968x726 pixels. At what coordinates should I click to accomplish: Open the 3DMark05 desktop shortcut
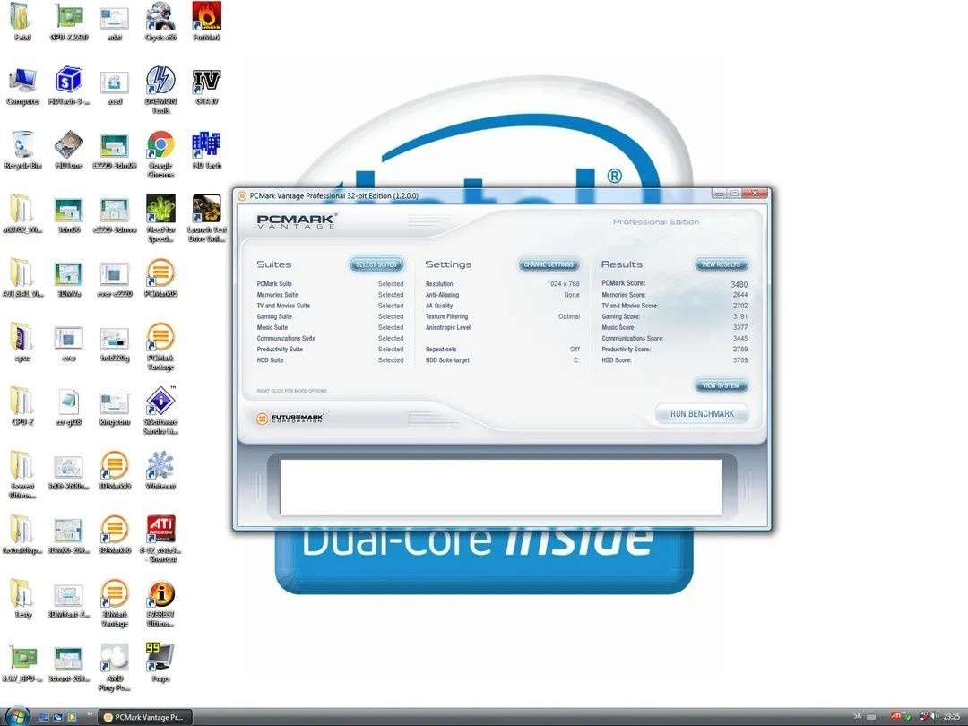coord(115,471)
